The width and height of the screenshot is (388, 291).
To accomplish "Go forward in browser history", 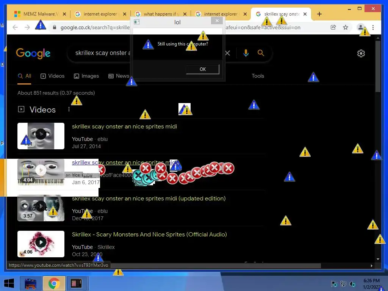I will [x=27, y=27].
